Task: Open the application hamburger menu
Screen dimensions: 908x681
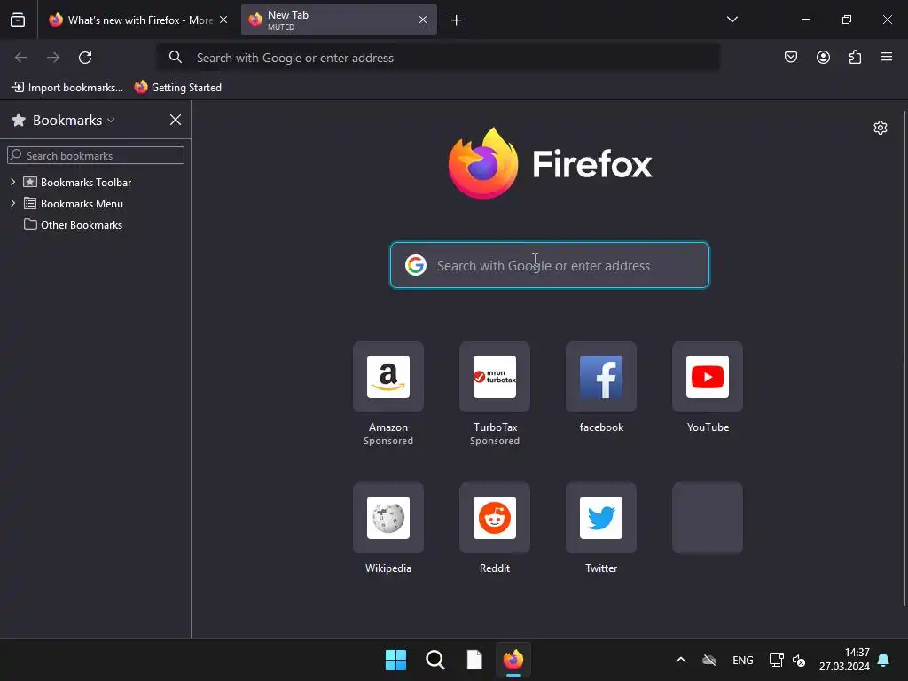Action: pyautogui.click(x=887, y=58)
